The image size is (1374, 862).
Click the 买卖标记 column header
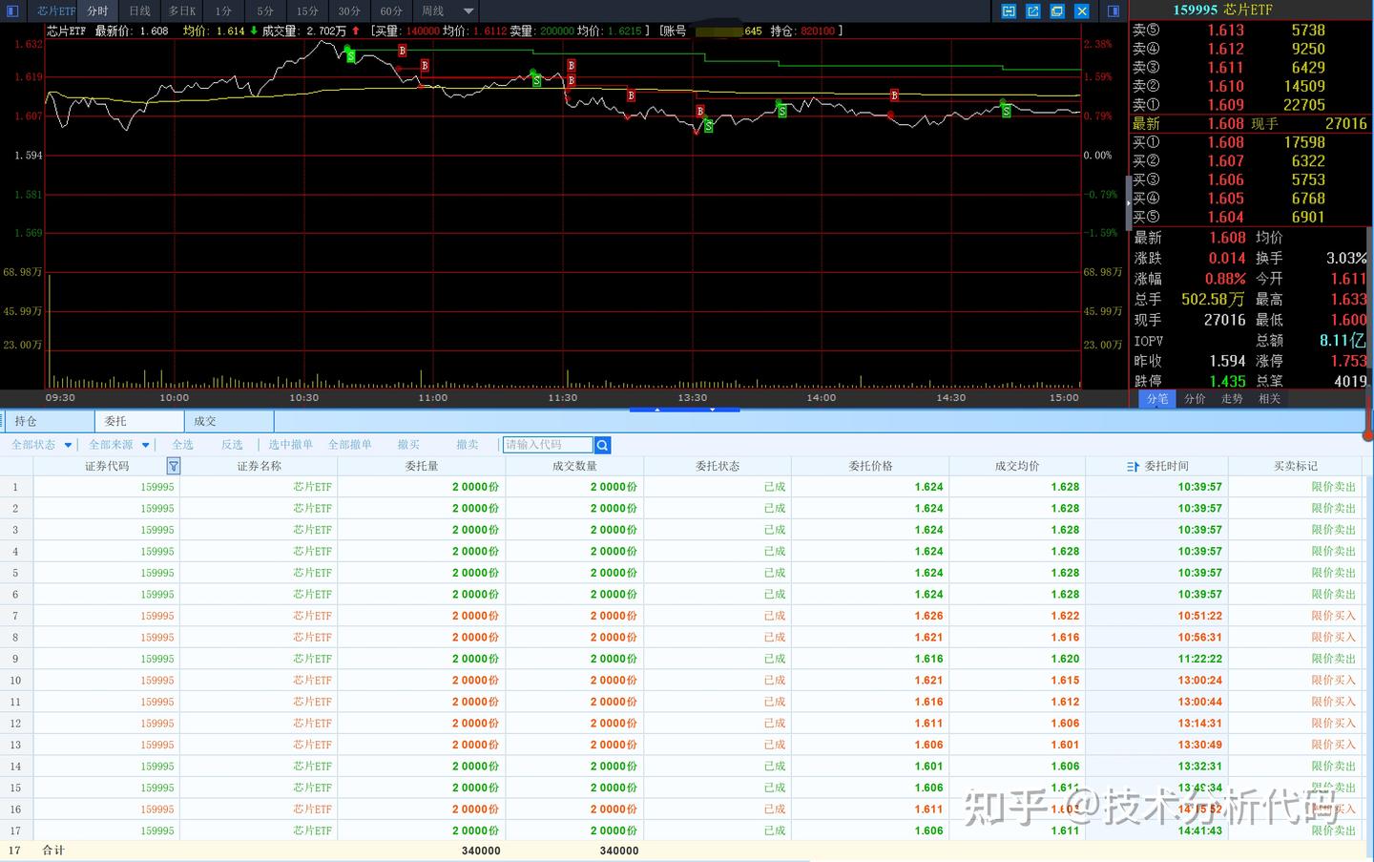[x=1296, y=466]
